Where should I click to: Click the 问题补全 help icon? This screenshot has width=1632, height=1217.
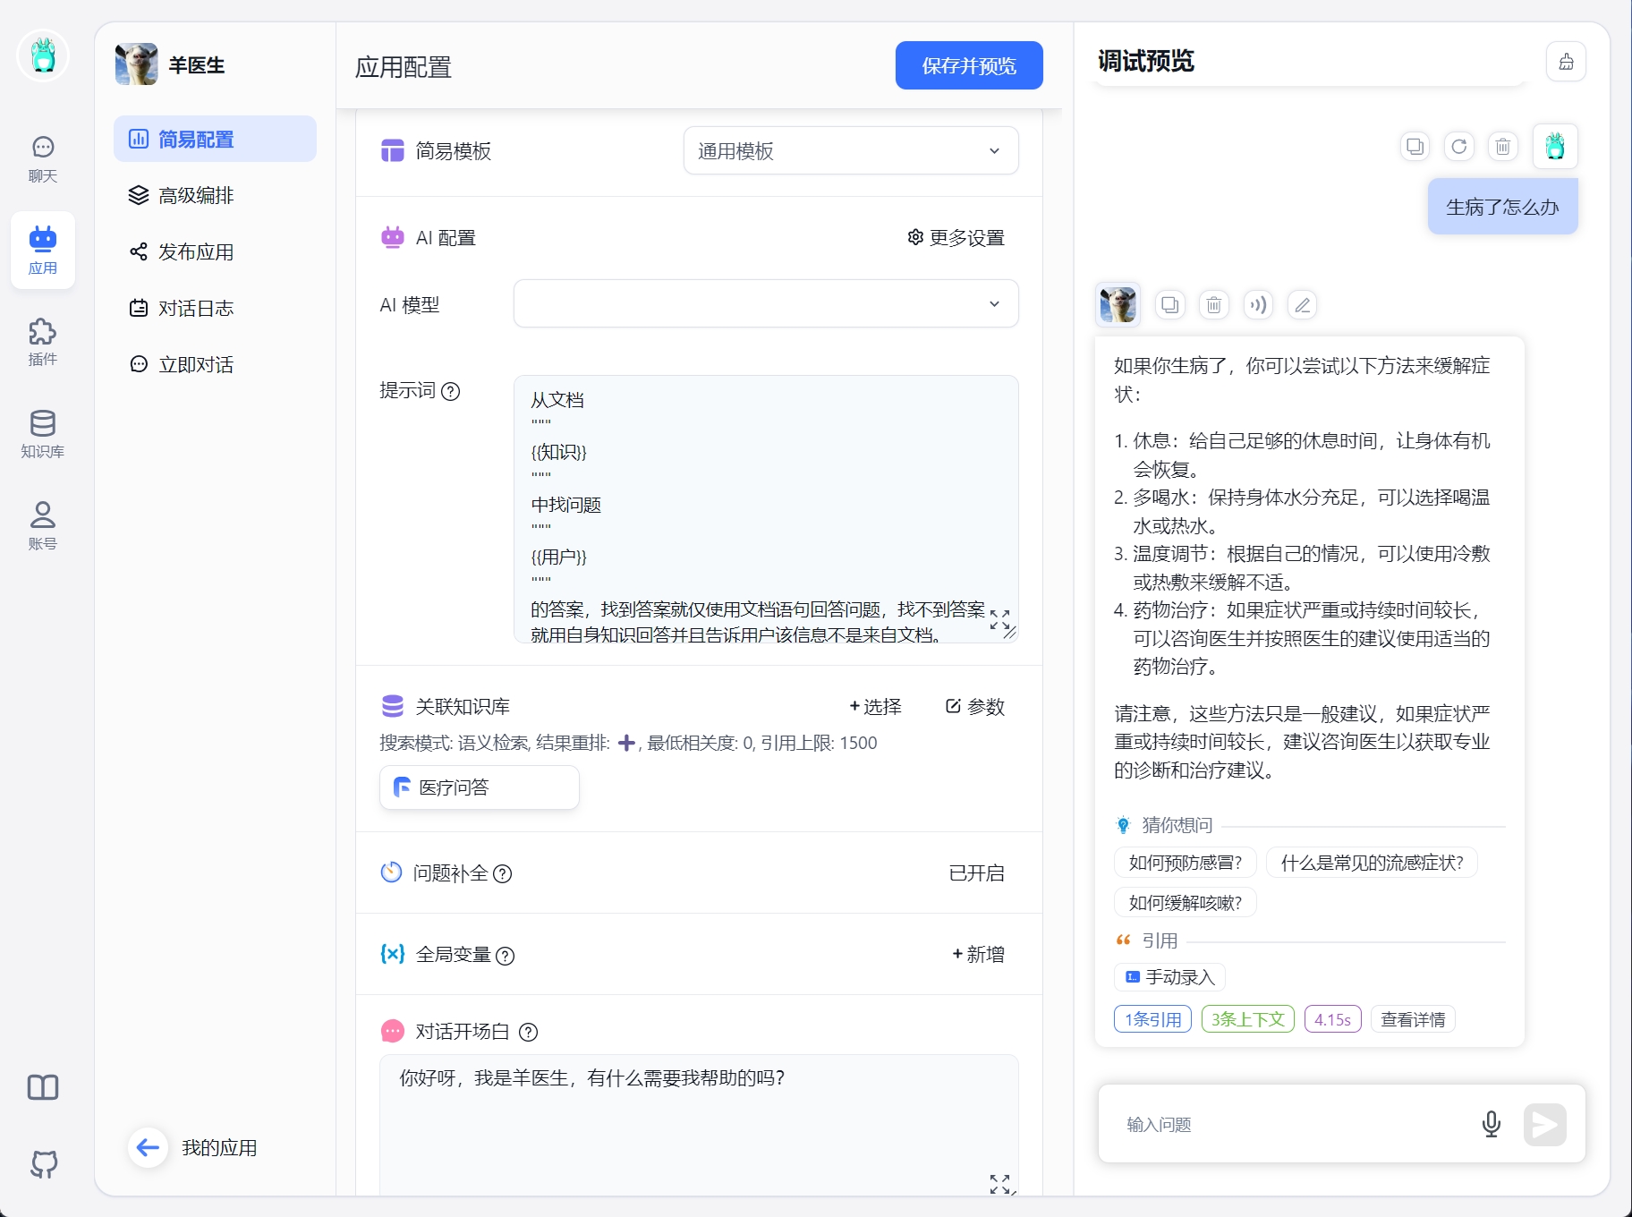pos(503,874)
